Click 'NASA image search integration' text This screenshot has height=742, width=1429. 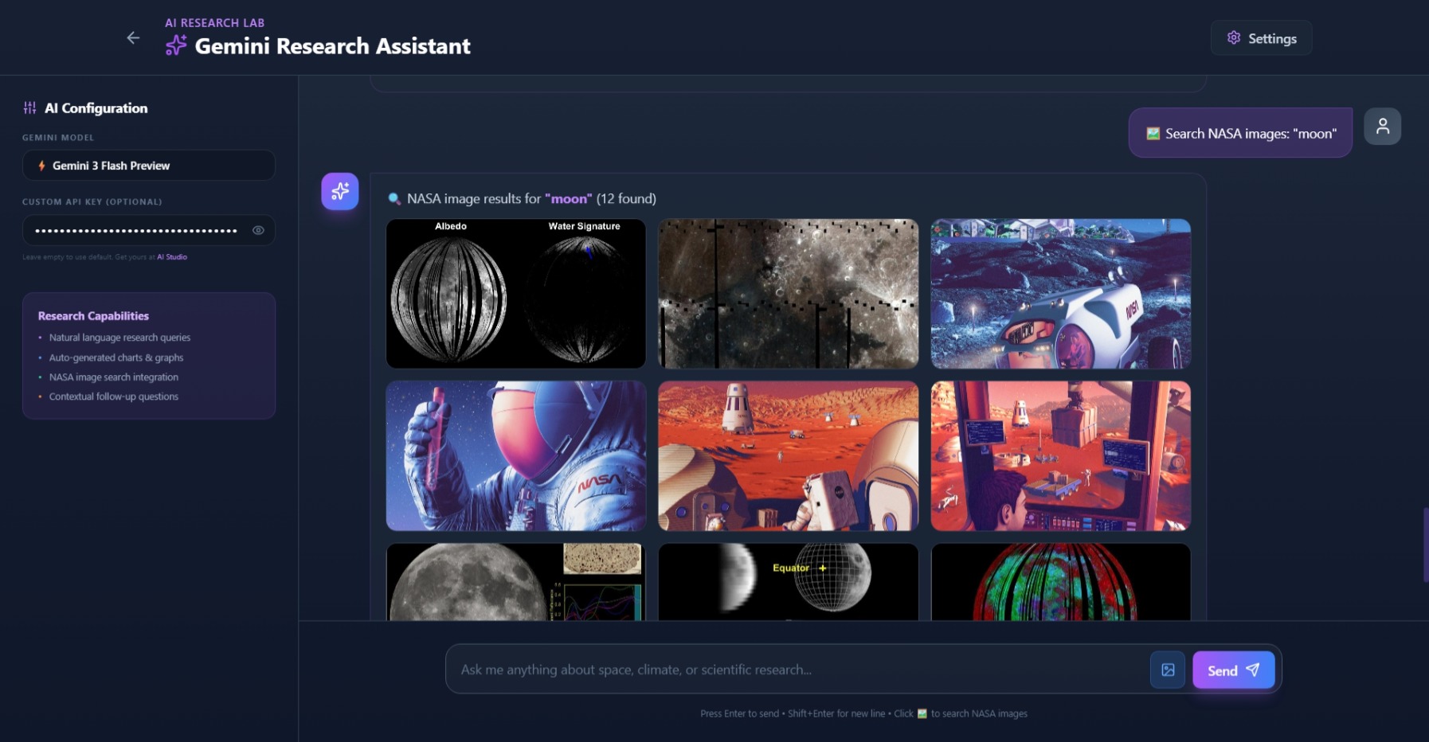(x=114, y=377)
